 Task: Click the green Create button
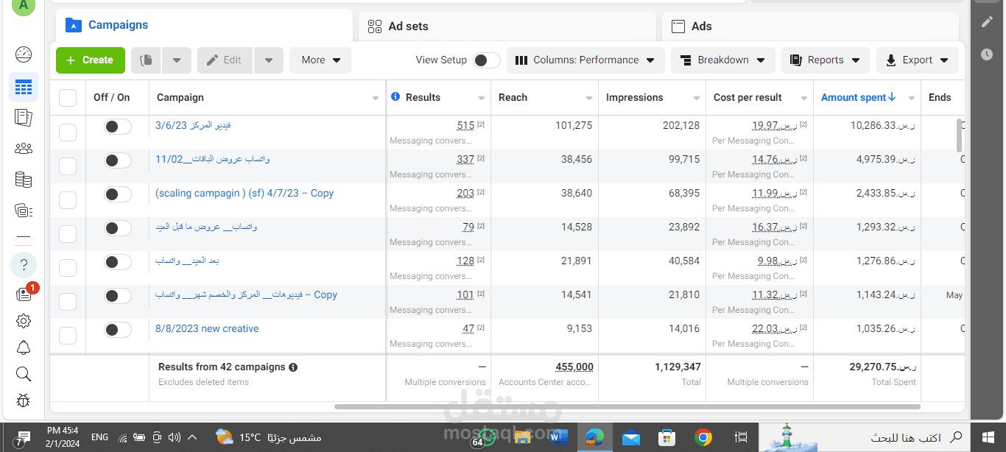tap(91, 60)
